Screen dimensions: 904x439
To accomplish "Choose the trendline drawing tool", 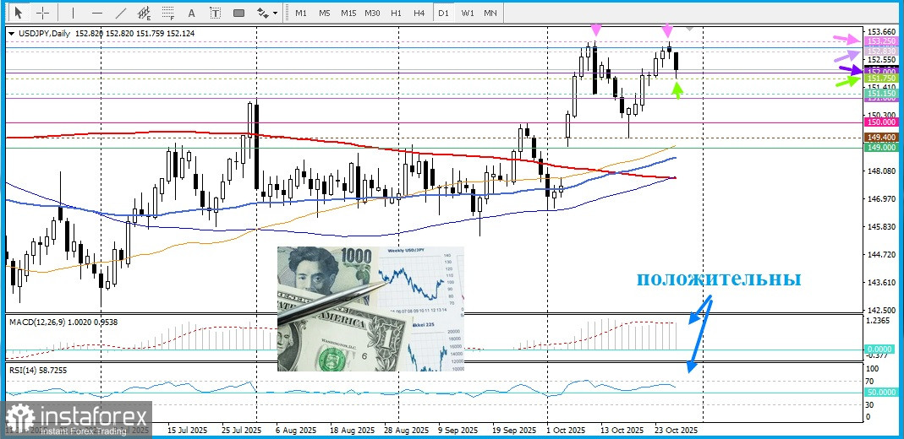I will (x=121, y=12).
